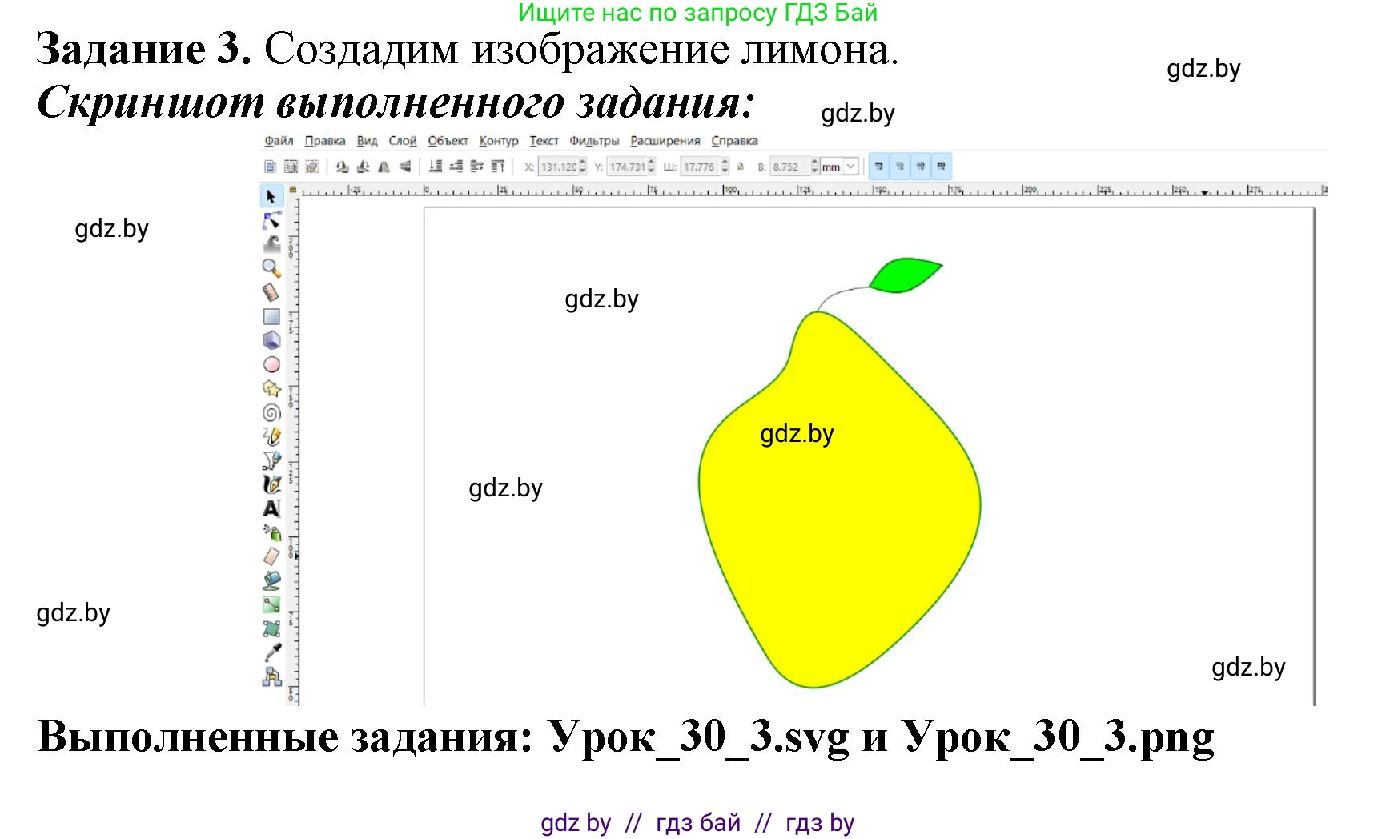Disable the first highlighted snap toggle
1398x839 pixels.
coord(878,166)
